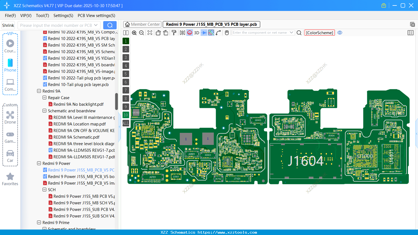
Task: Open the Car category
Action: 10,156
